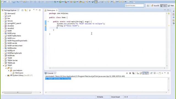Click the Back navigation arrow in toolbar
The image size is (176, 99).
click(x=123, y=2)
